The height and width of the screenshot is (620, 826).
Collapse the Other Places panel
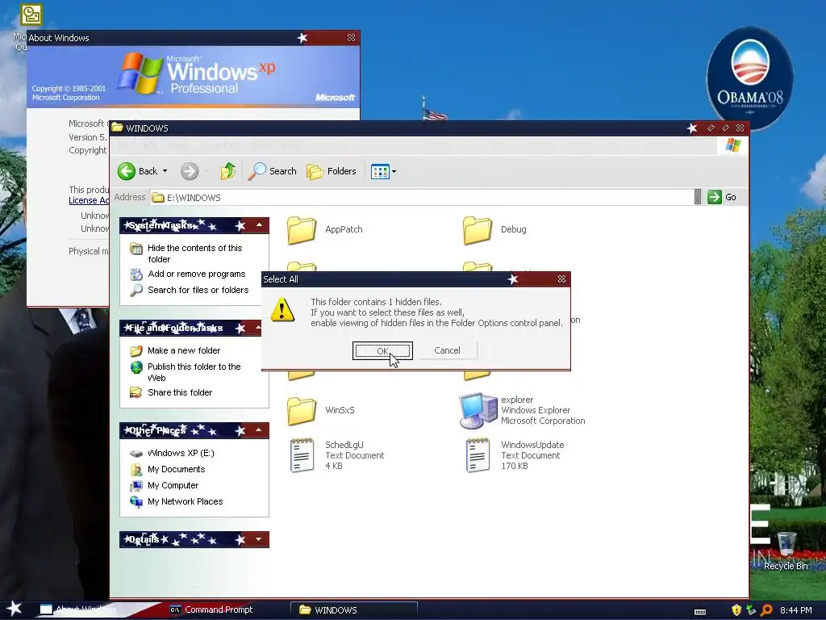pyautogui.click(x=259, y=430)
